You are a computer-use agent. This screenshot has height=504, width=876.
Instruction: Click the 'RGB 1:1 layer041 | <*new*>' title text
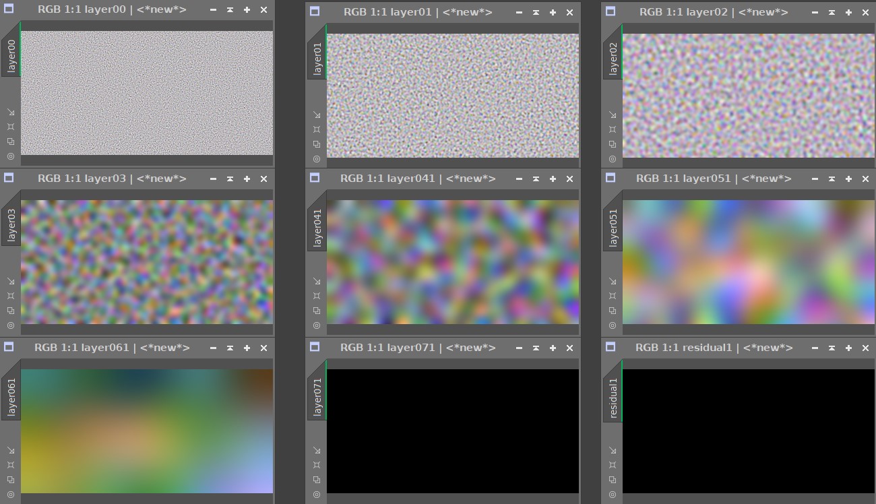[418, 179]
